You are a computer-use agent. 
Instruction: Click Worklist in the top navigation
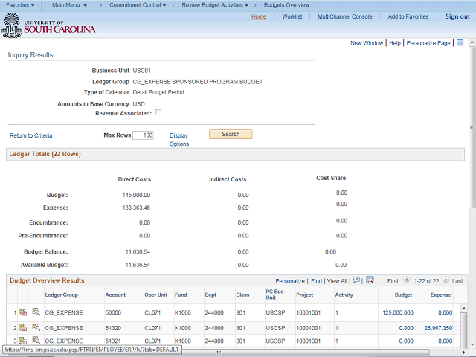point(292,16)
